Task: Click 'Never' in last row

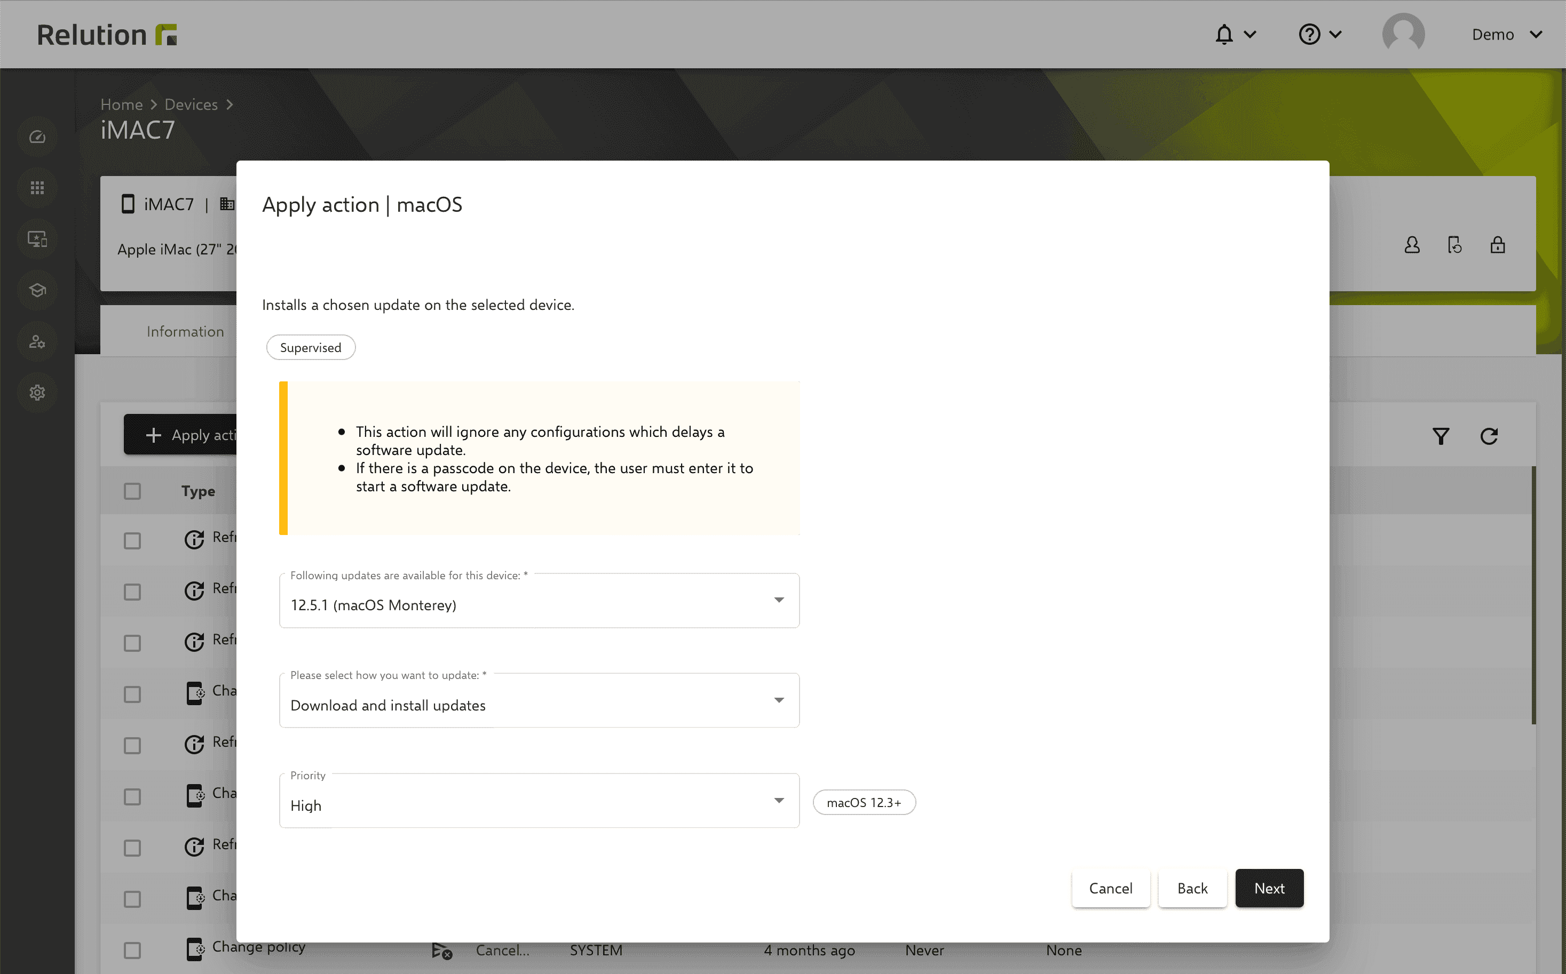Action: [x=924, y=950]
